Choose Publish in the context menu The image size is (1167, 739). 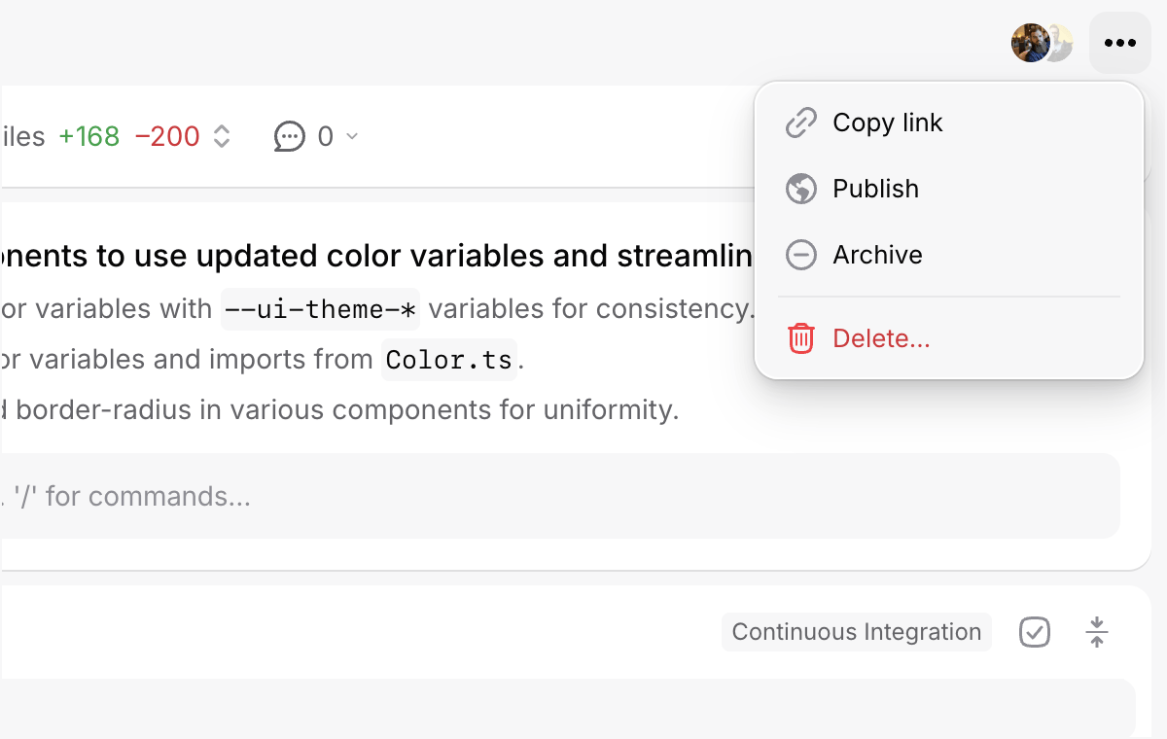(875, 189)
